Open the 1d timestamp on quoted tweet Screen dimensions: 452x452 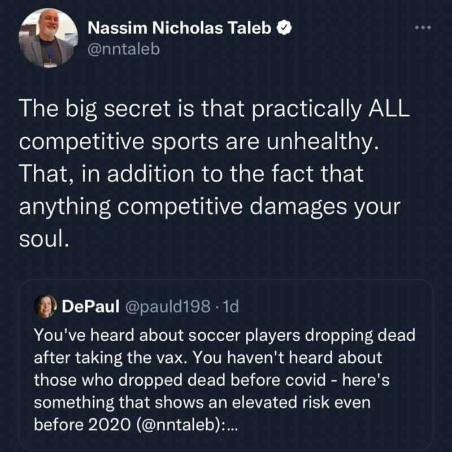pos(232,307)
